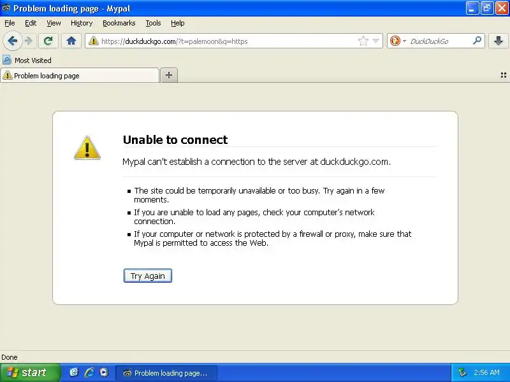Screen dimensions: 510x382
Task: Bookmark this page with the star icon
Action: point(363,41)
